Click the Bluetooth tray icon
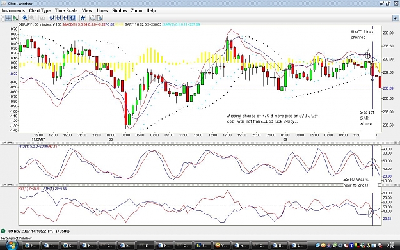Screen dimensions: 400x250 [351, 246]
